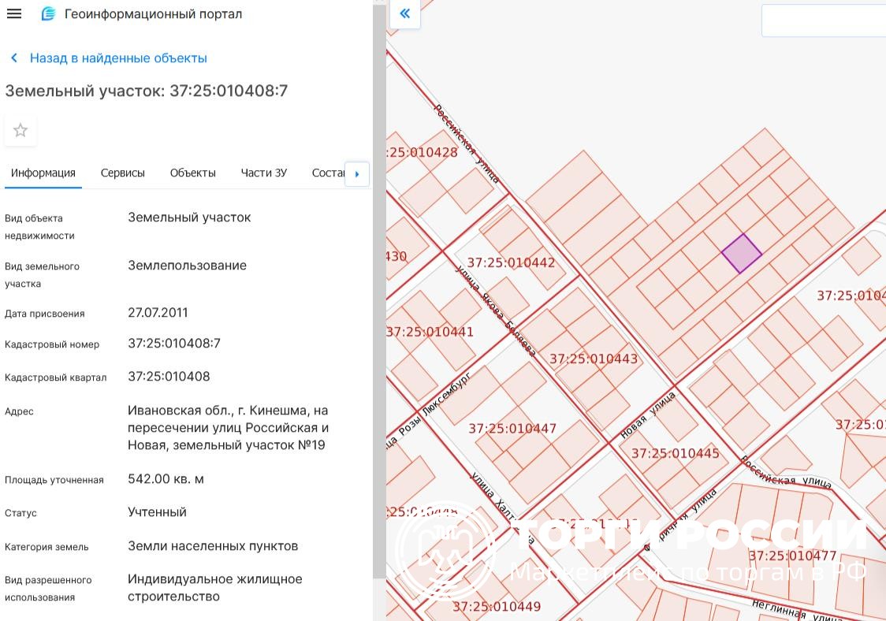Toggle the favorite star for this parcel
The height and width of the screenshot is (621, 886).
pos(20,131)
